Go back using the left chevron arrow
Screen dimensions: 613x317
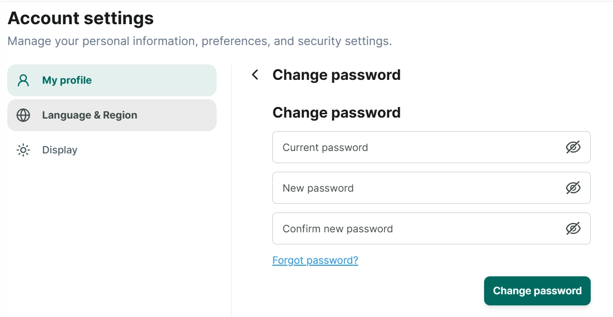(x=255, y=75)
